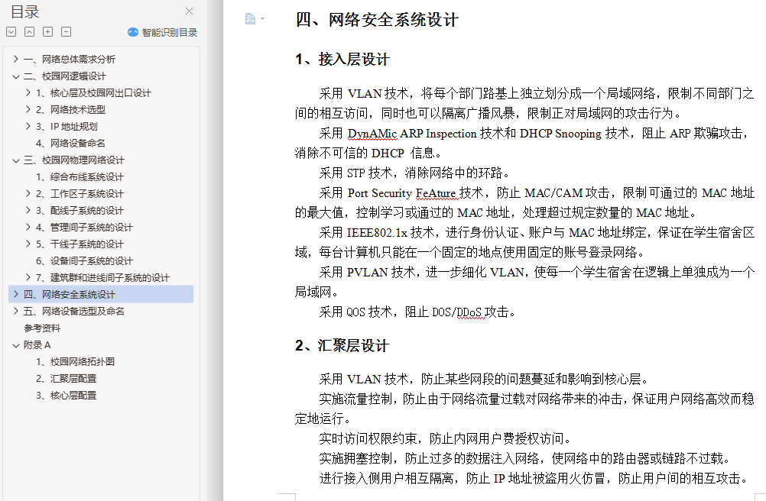Select 2、工作区子系统设计 outline entry

[80, 194]
